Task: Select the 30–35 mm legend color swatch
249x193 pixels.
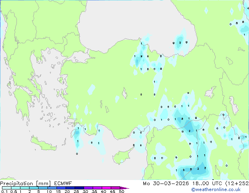Action: (88, 188)
